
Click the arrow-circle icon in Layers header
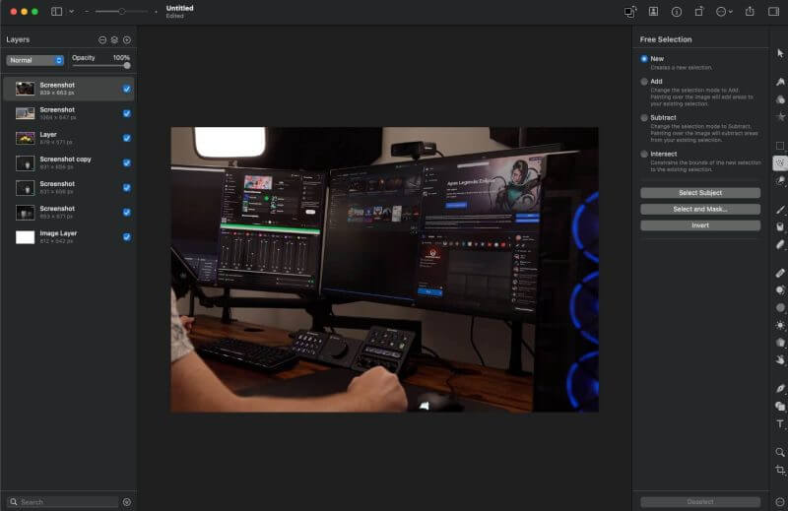[127, 39]
